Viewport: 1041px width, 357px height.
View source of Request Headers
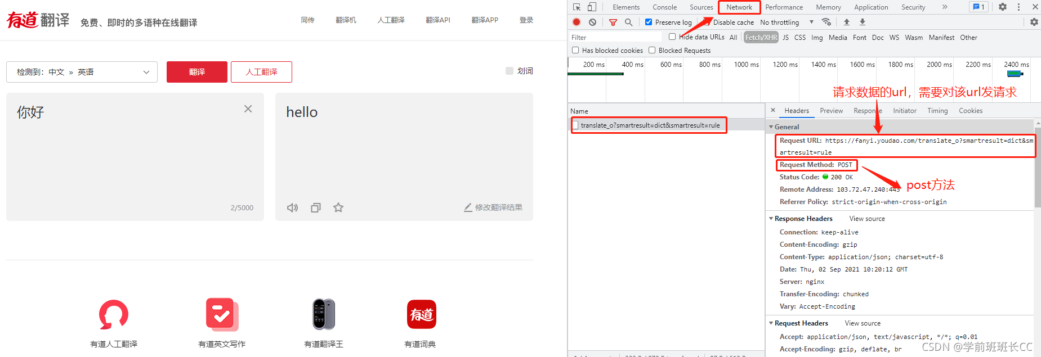click(863, 323)
